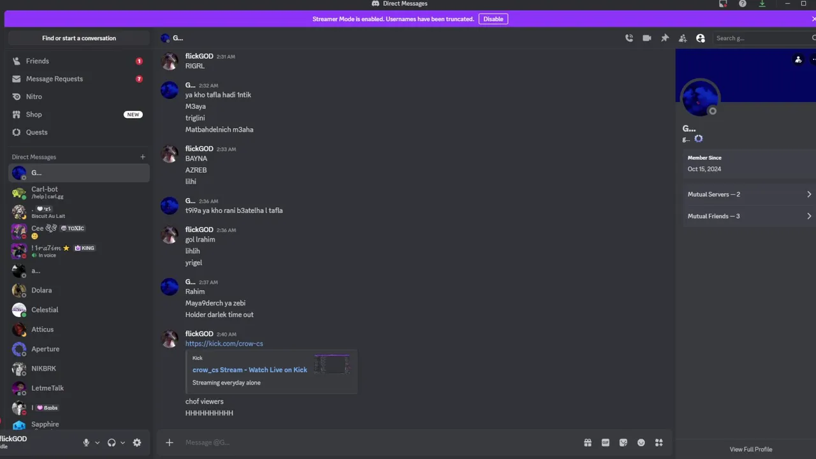The width and height of the screenshot is (816, 459).
Task: Go to Message Requests
Action: pos(54,79)
